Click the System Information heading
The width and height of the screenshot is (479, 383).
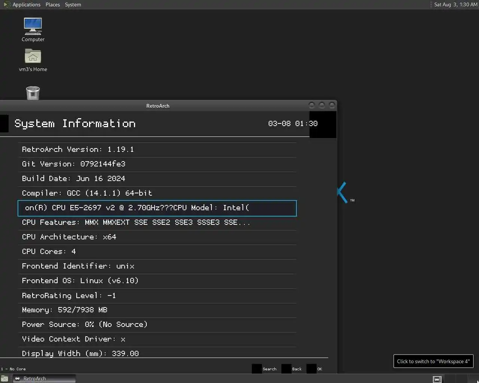pyautogui.click(x=75, y=124)
